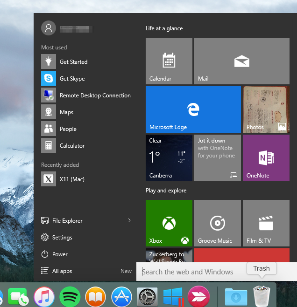Image resolution: width=297 pixels, height=307 pixels.
Task: Open the Get Started app icon
Action: 49,61
